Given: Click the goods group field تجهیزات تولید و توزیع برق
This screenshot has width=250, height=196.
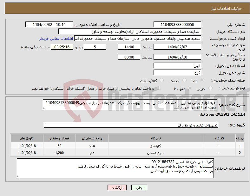Looking at the screenshot, I should coord(131,125).
